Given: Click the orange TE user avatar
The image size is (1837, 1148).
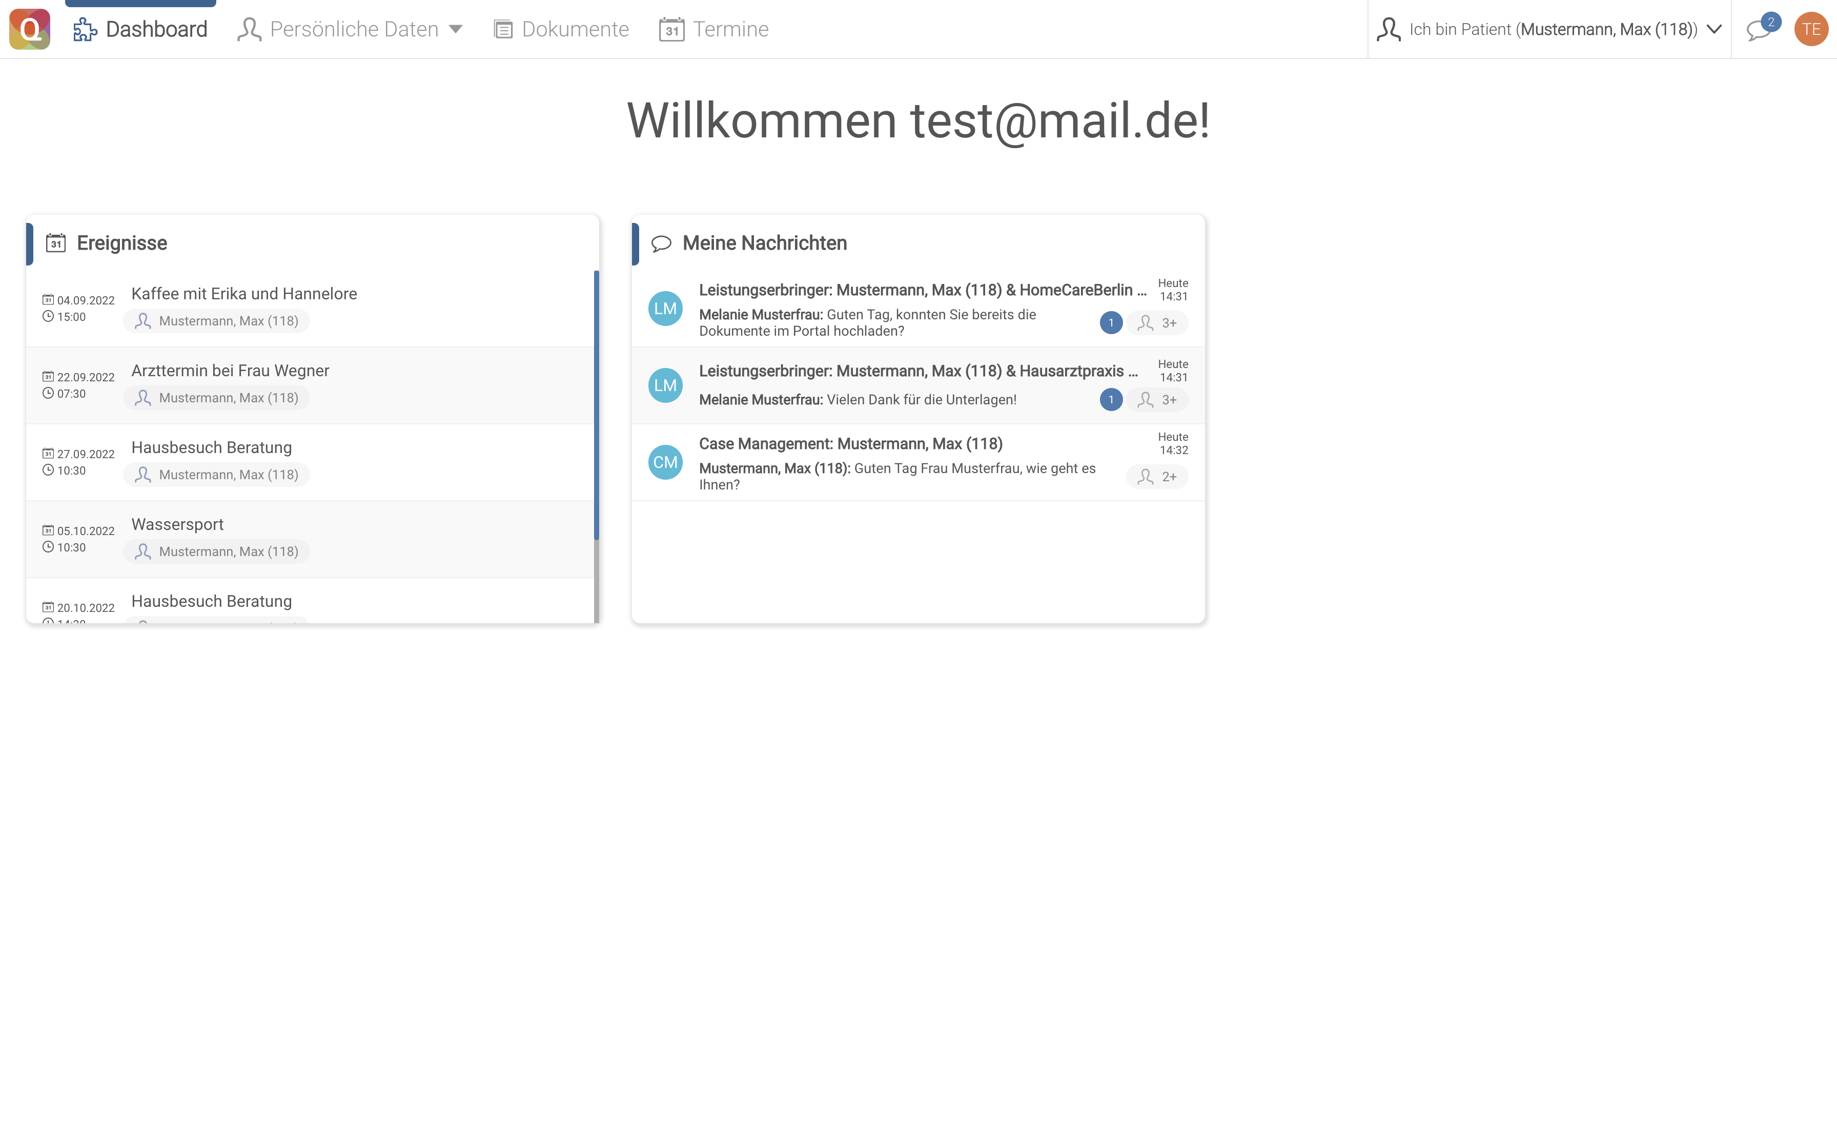Looking at the screenshot, I should (x=1810, y=30).
